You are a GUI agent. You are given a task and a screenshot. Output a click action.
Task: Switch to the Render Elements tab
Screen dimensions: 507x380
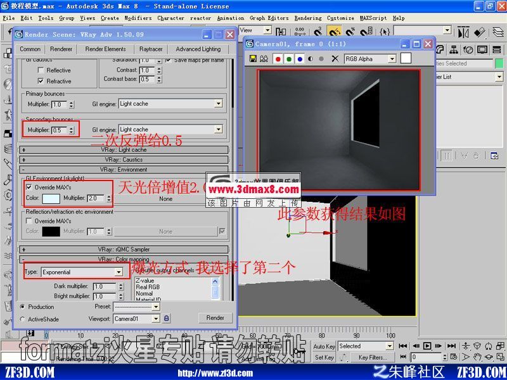point(105,49)
